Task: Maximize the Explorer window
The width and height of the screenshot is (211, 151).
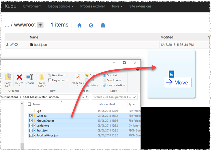Action: (x=124, y=63)
